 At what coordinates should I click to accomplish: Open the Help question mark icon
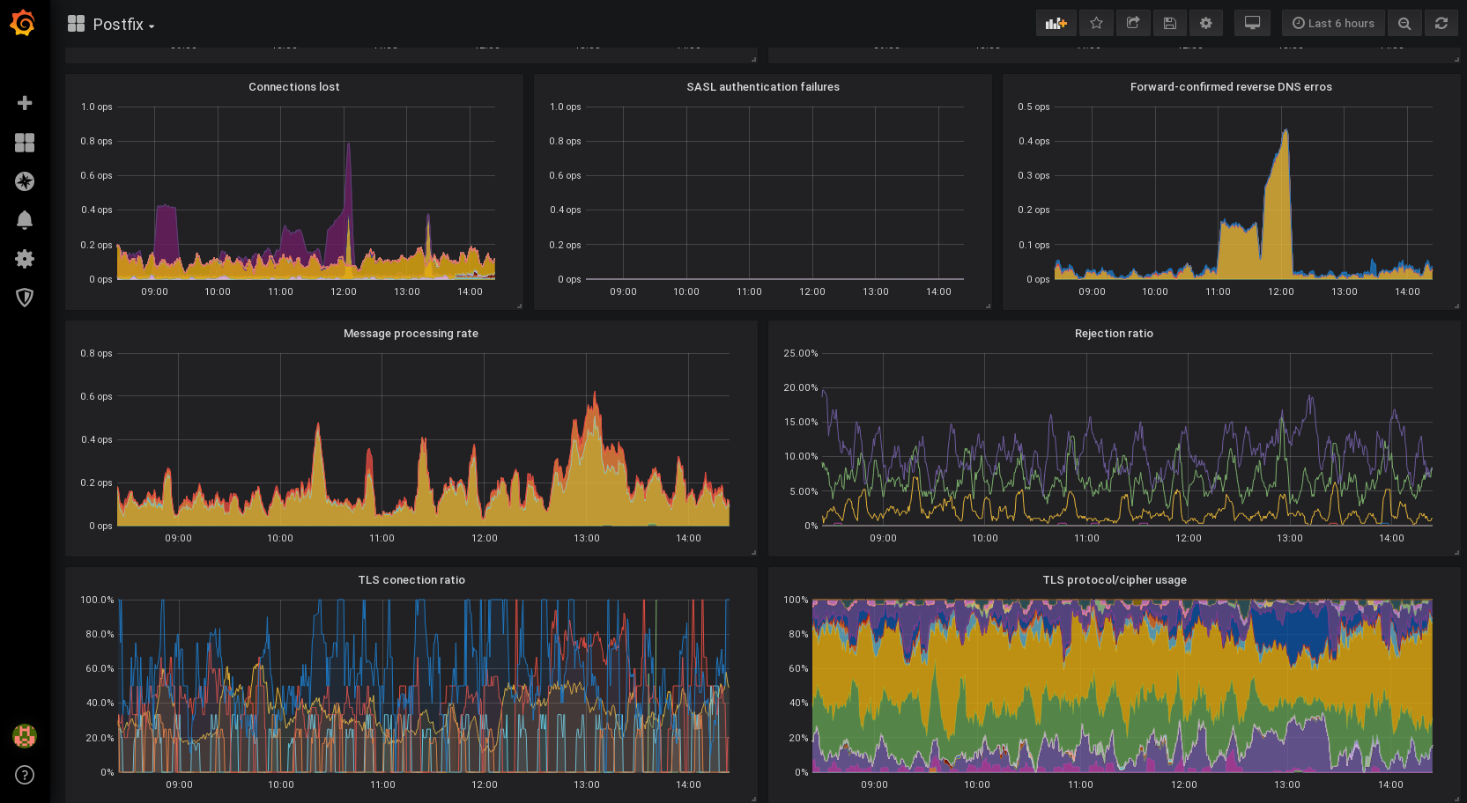pos(25,775)
